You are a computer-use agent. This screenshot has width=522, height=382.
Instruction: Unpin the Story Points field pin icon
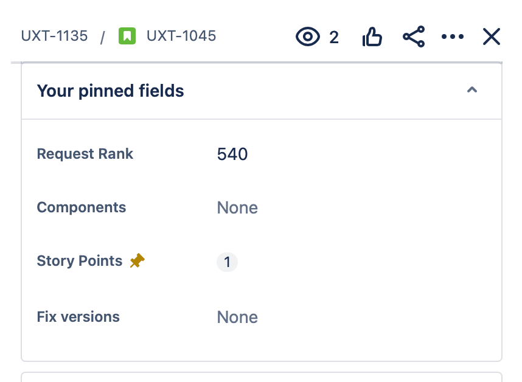click(137, 261)
